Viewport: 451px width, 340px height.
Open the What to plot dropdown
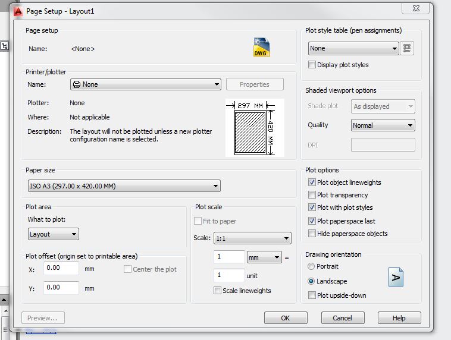point(54,234)
